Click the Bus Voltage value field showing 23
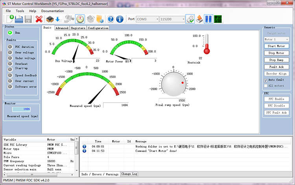 click(x=87, y=61)
